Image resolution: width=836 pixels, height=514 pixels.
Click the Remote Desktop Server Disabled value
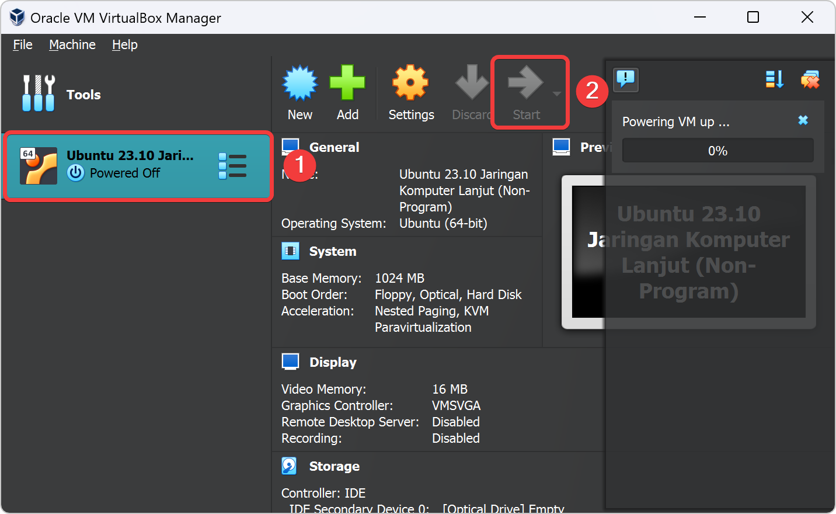tap(456, 422)
